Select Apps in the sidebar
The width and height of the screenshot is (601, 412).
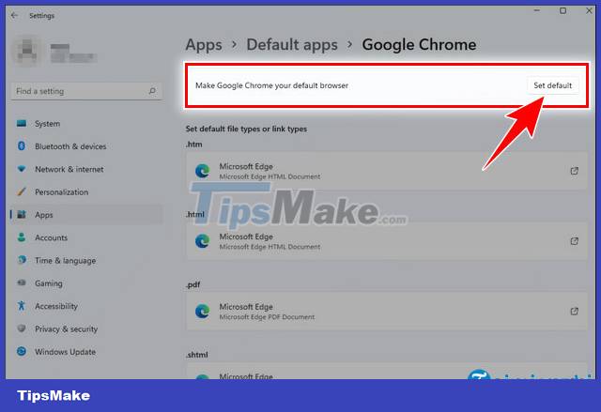coord(86,215)
